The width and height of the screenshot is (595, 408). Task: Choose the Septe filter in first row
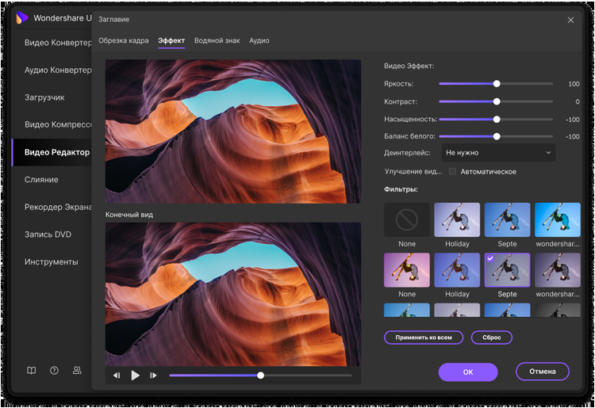pyautogui.click(x=508, y=219)
